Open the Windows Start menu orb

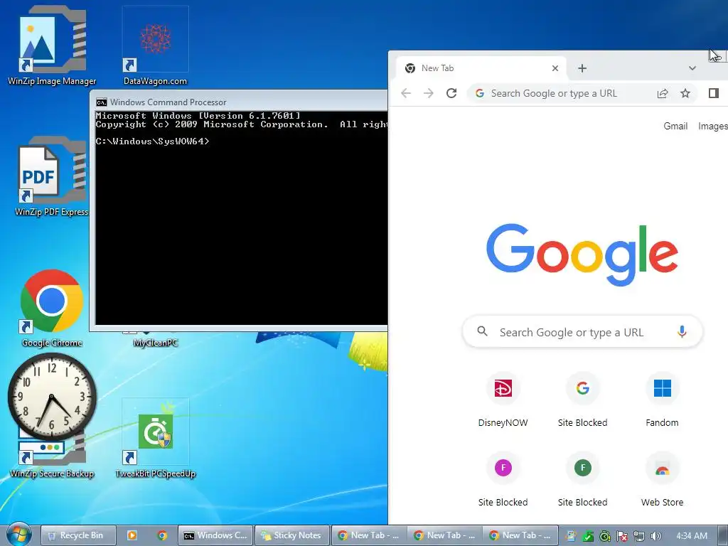pos(18,535)
